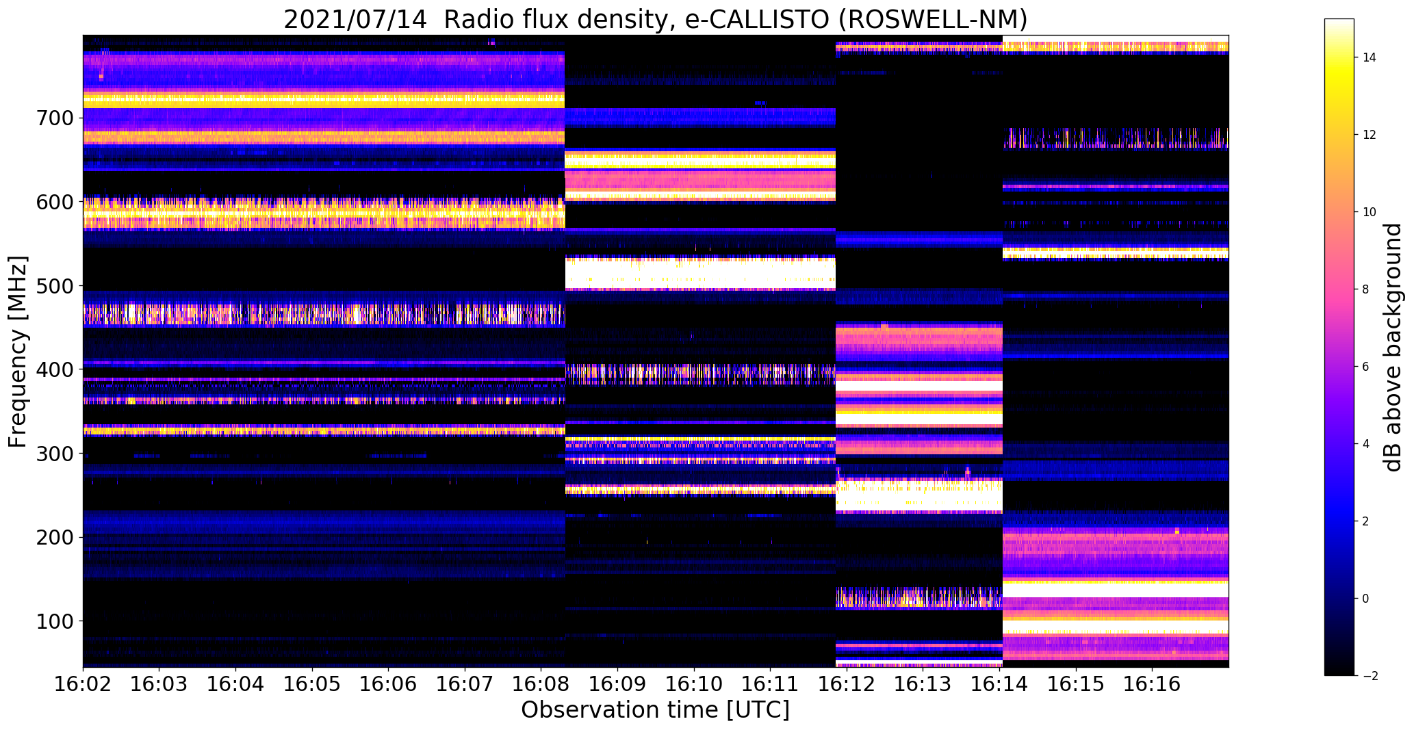Screen dimensions: 1414x730
Task: Click the colorbar tick label 8
Action: (x=1366, y=289)
